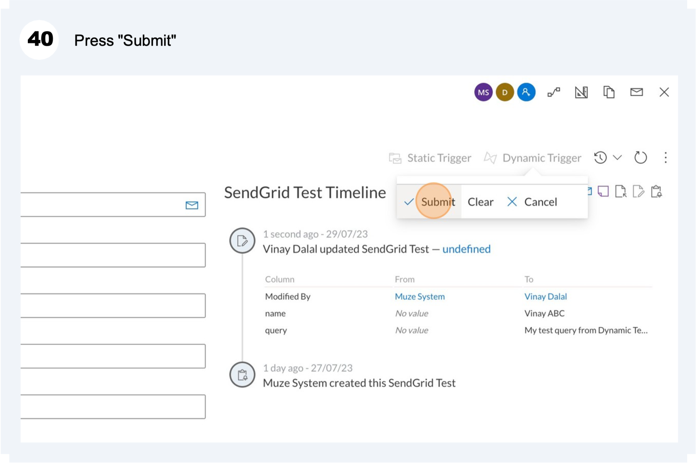Open the blue 'undefined' link
The image size is (697, 465).
466,249
